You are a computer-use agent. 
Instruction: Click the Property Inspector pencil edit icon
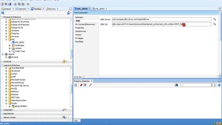point(90,85)
